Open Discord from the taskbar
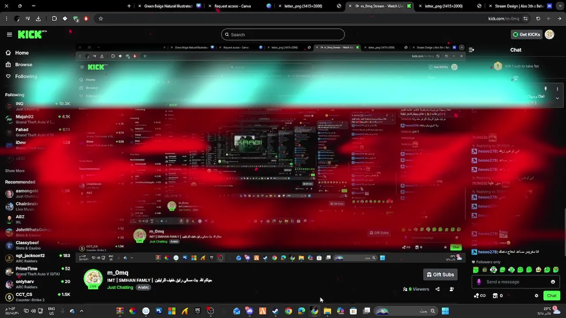Image resolution: width=566 pixels, height=318 pixels. (x=249, y=311)
